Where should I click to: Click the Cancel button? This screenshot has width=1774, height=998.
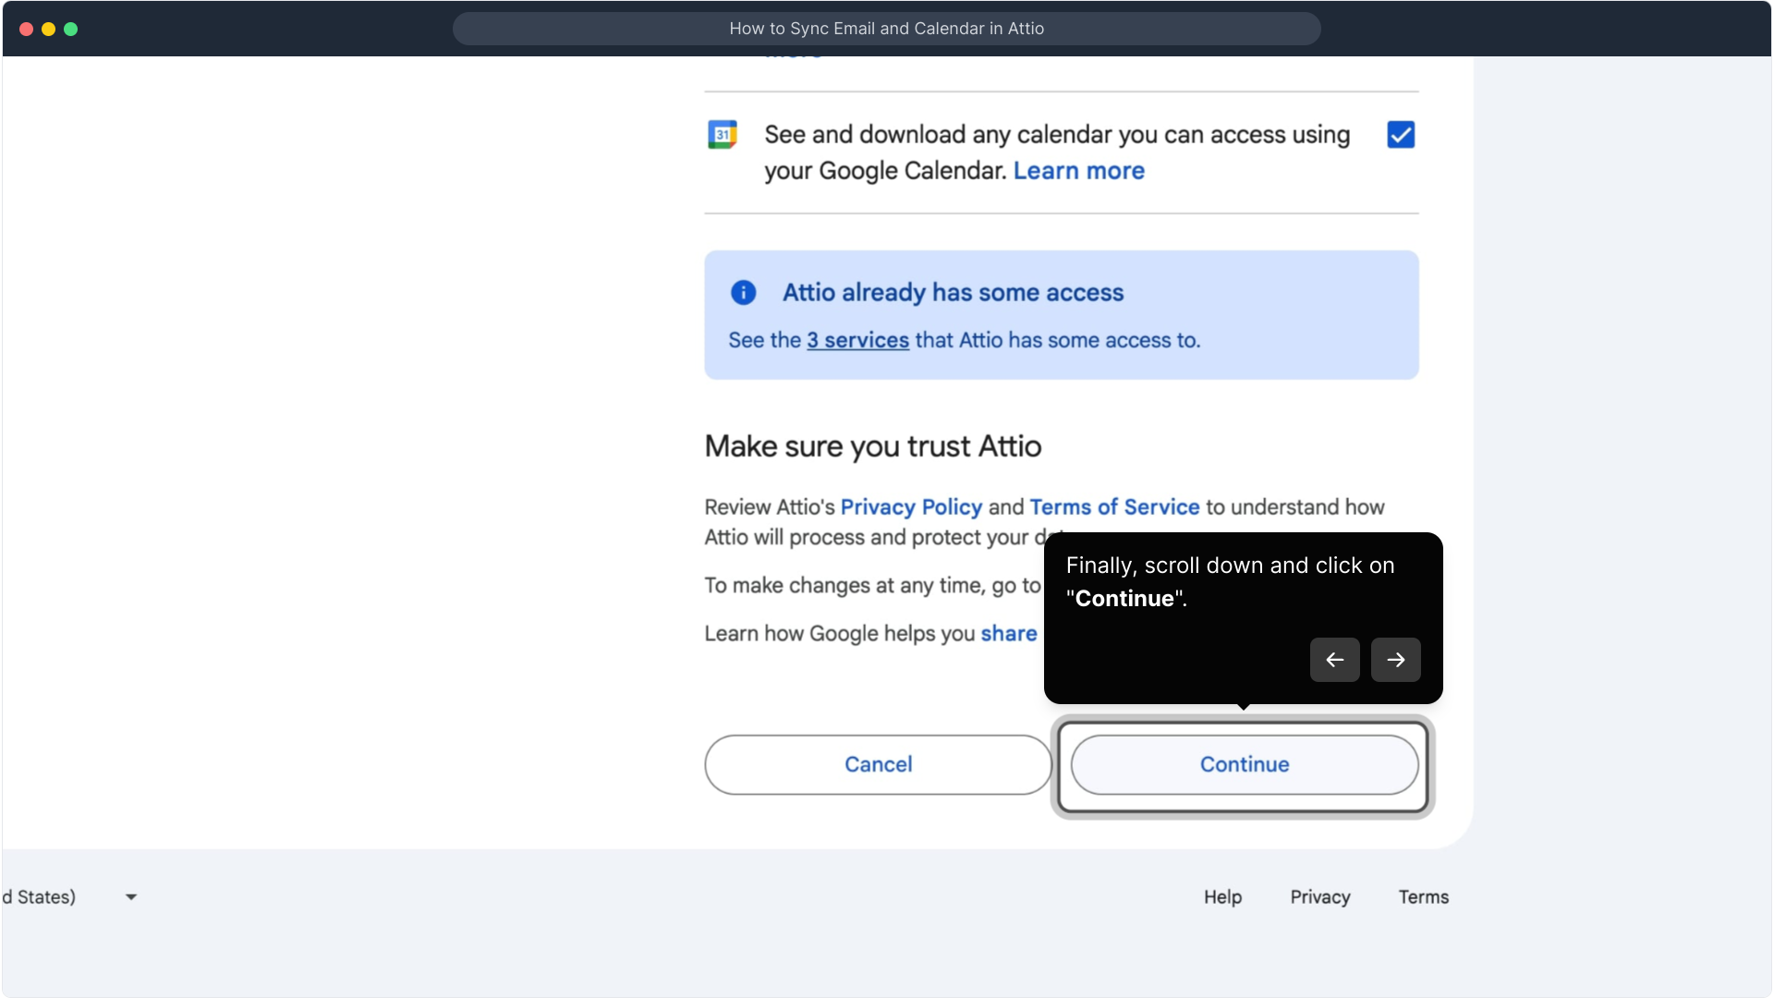pos(878,765)
